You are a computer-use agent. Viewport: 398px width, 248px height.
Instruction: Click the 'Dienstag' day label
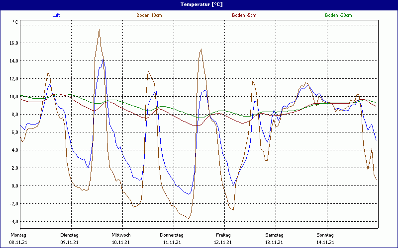(x=69, y=235)
